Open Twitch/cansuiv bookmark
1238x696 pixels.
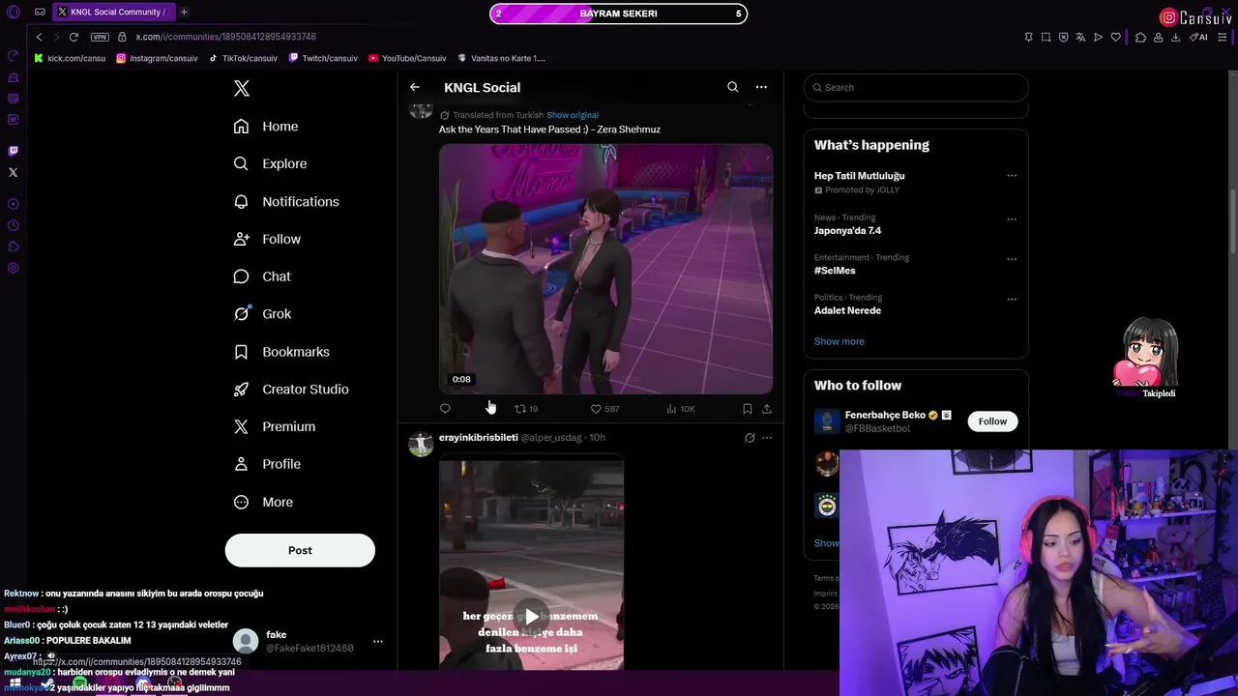(x=323, y=58)
